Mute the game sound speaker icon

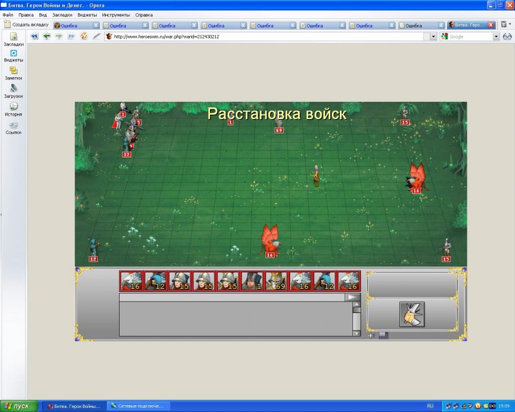click(372, 335)
